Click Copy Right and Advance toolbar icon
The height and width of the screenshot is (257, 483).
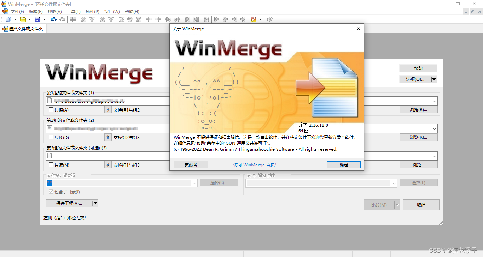(168, 19)
